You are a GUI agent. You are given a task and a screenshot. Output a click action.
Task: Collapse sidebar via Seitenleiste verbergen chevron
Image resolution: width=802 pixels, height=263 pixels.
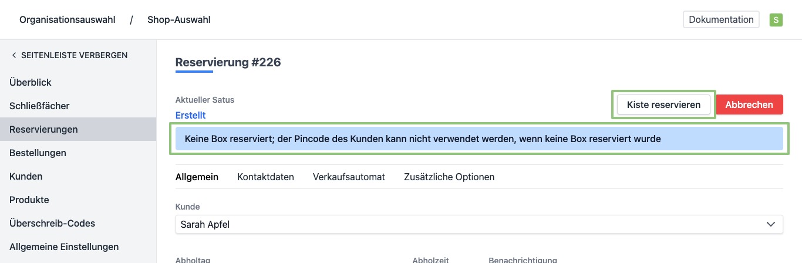[x=14, y=55]
